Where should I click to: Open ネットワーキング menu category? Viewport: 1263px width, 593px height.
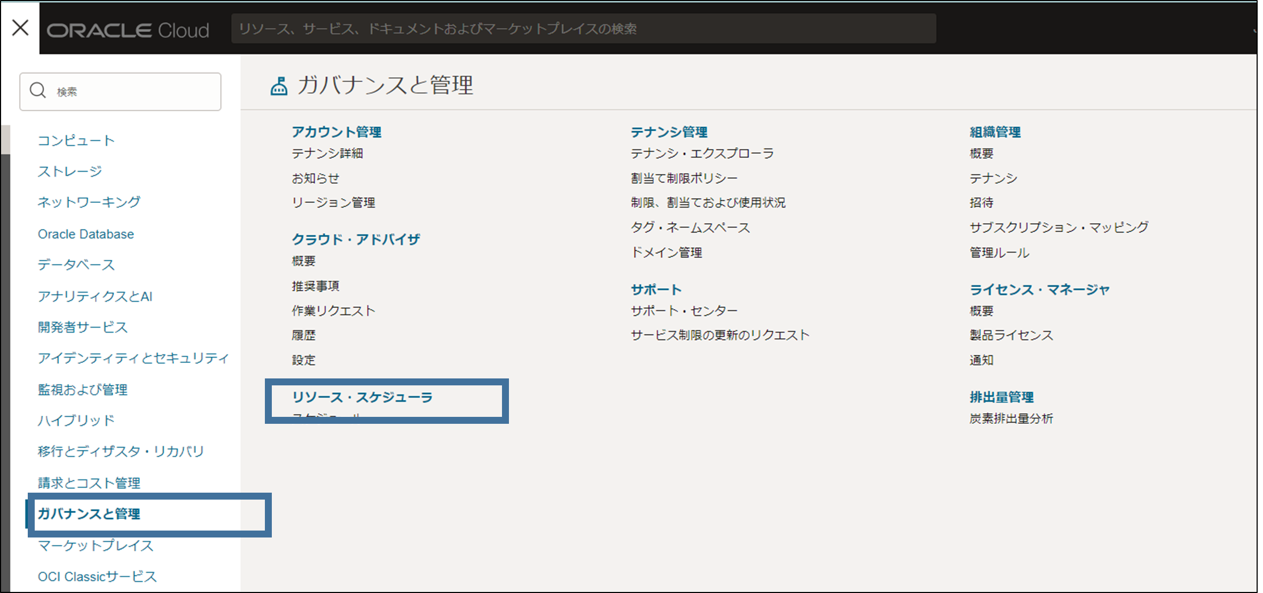tap(89, 202)
